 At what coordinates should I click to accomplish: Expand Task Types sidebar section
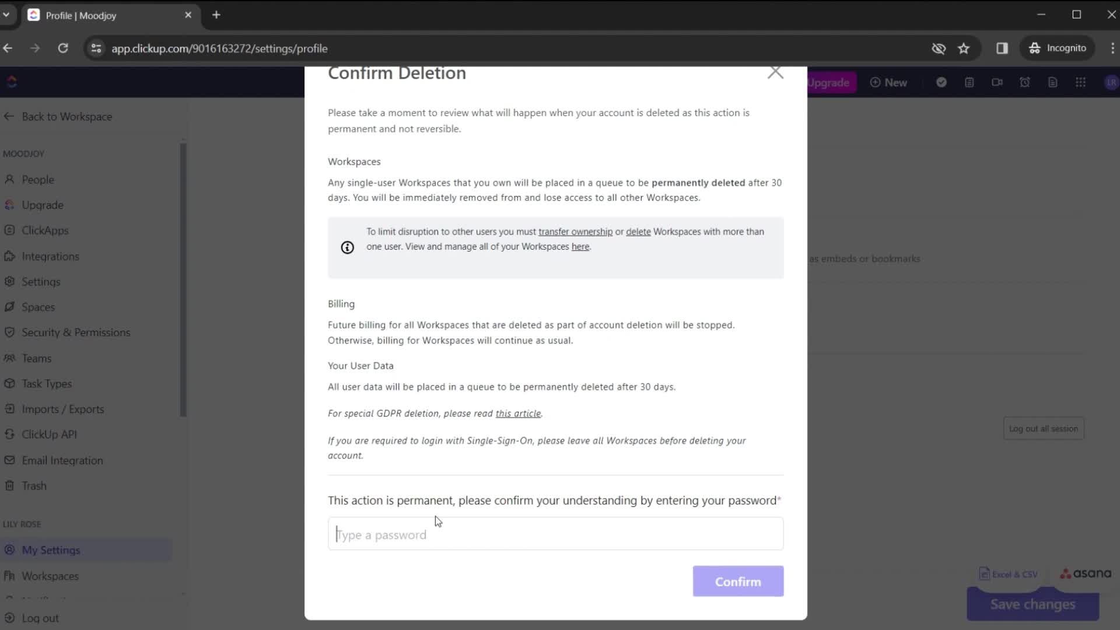click(x=46, y=383)
